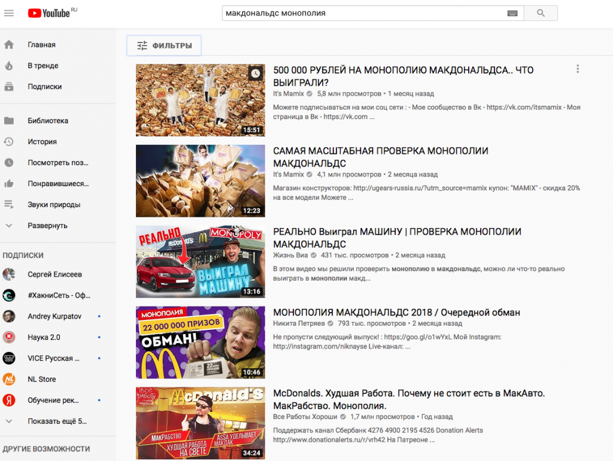The width and height of the screenshot is (613, 461).
Task: Click Сергей Елисеев channel avatar
Action: (x=9, y=274)
